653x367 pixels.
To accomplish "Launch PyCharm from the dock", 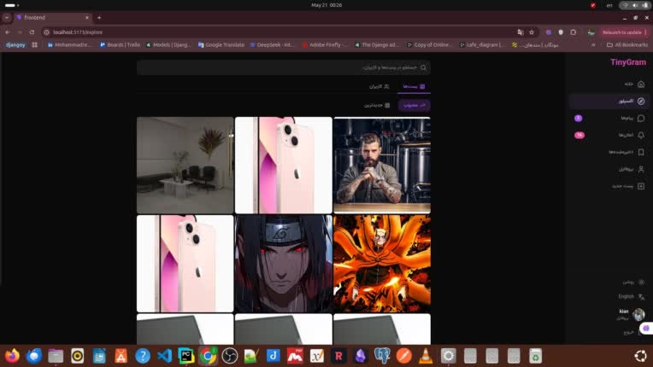I will 186,356.
